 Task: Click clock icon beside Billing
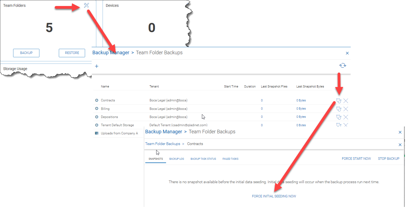tap(97, 108)
